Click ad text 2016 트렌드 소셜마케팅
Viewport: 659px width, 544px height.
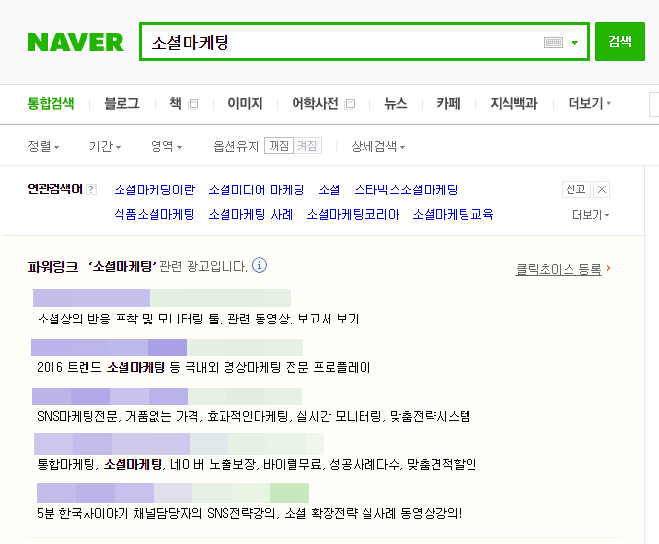point(101,367)
